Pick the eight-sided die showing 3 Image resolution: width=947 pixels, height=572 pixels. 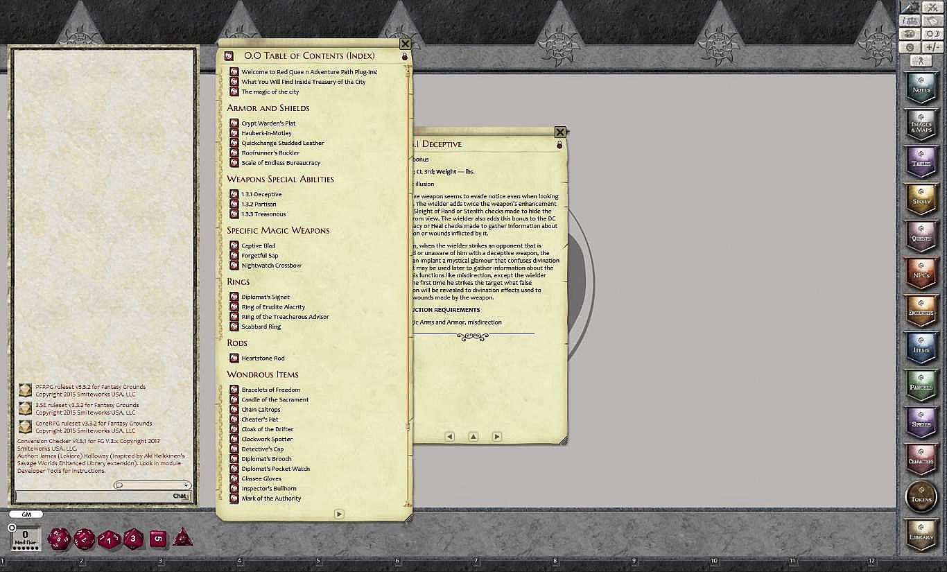coord(133,538)
